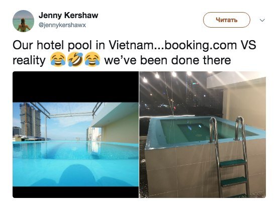Click the third crying-laughing emoji before "we've"
Viewport: 280px width, 204px height.
92,60
